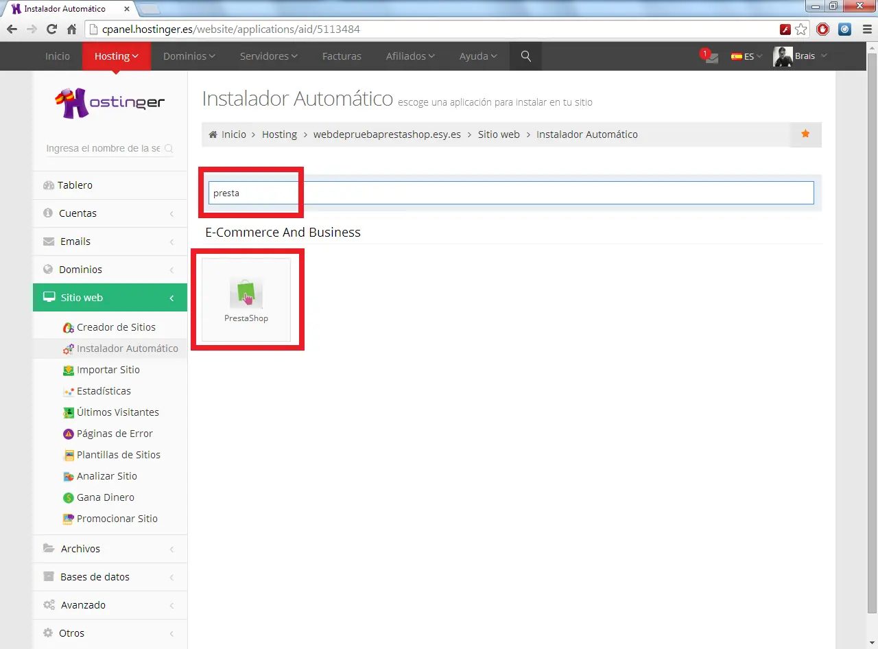Expand the Emails sidebar section

(110, 241)
